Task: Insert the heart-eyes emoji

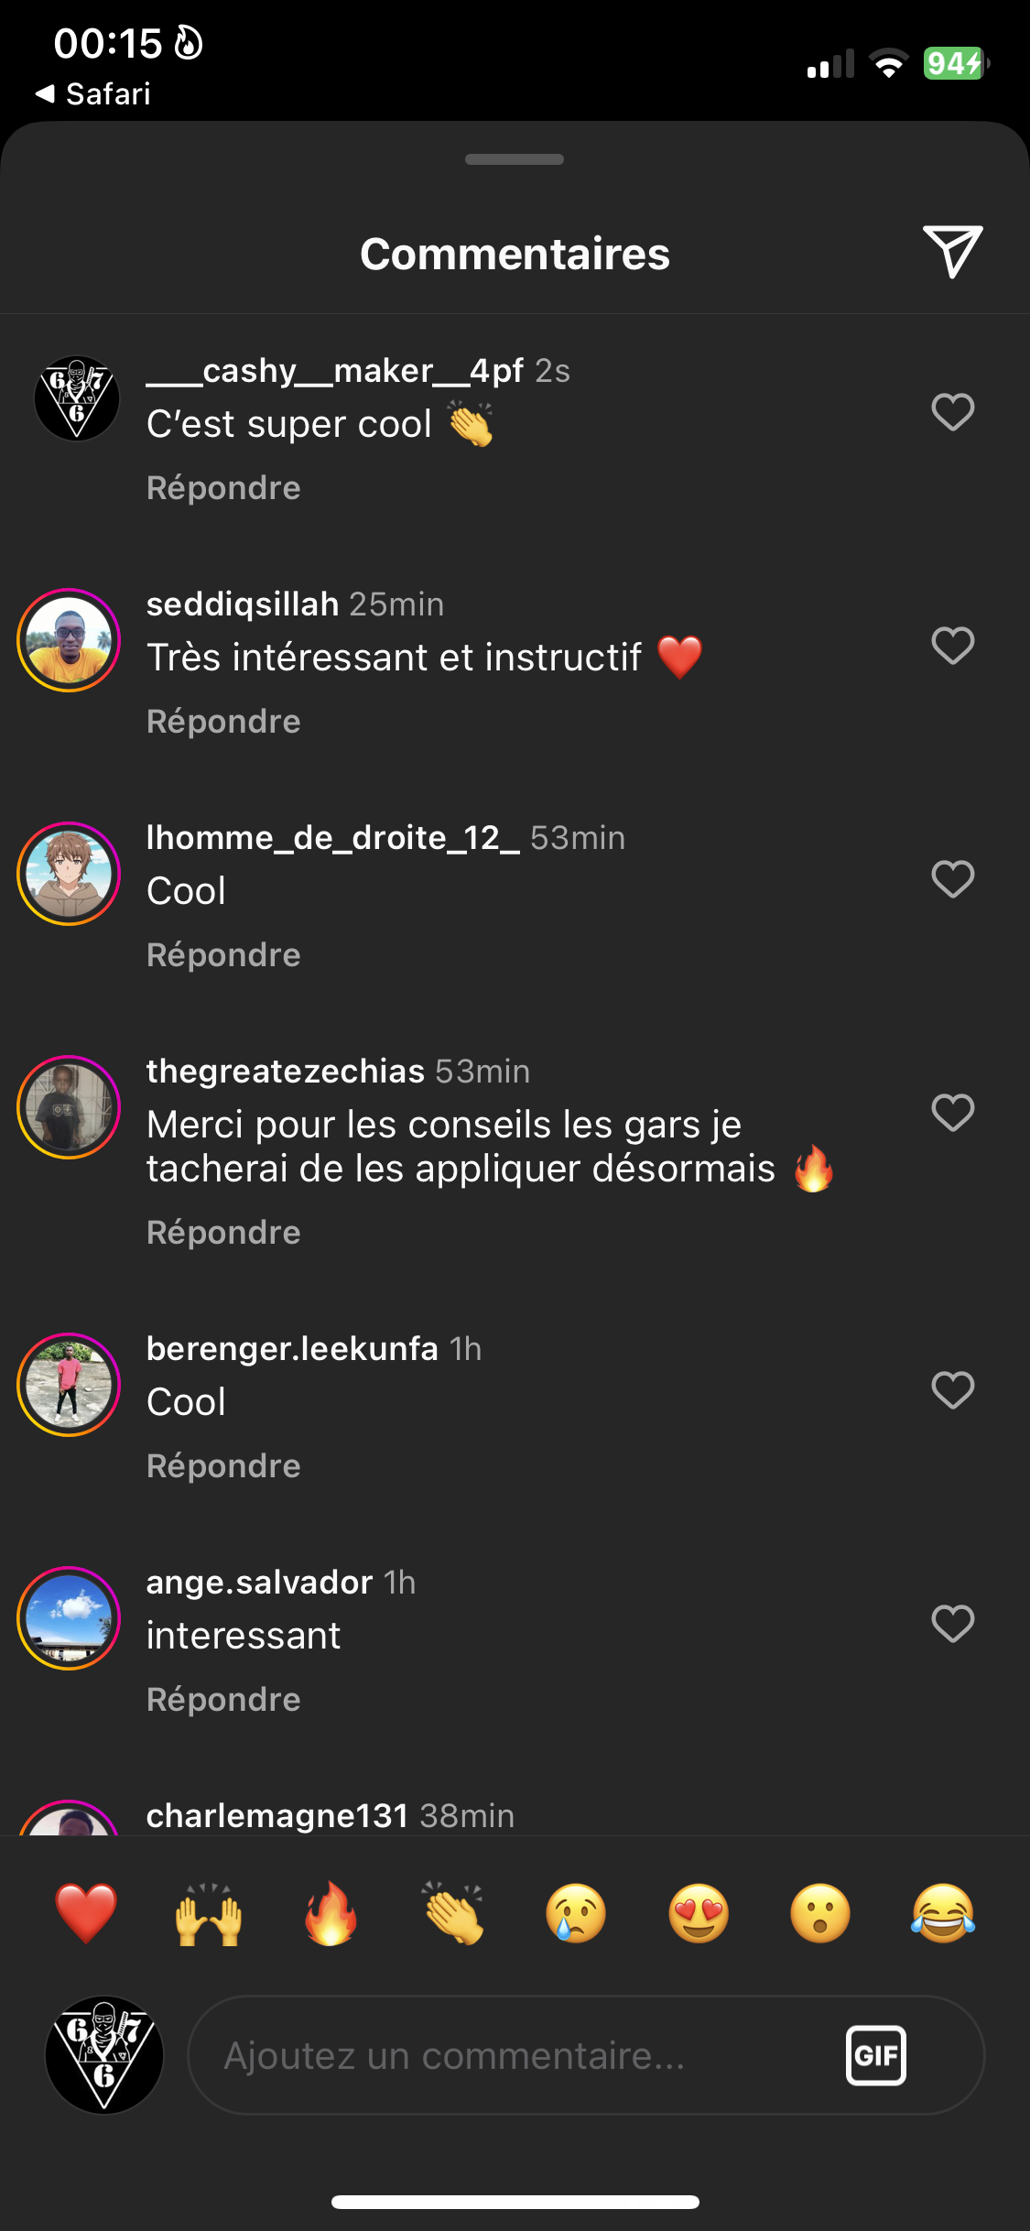Action: (699, 1913)
